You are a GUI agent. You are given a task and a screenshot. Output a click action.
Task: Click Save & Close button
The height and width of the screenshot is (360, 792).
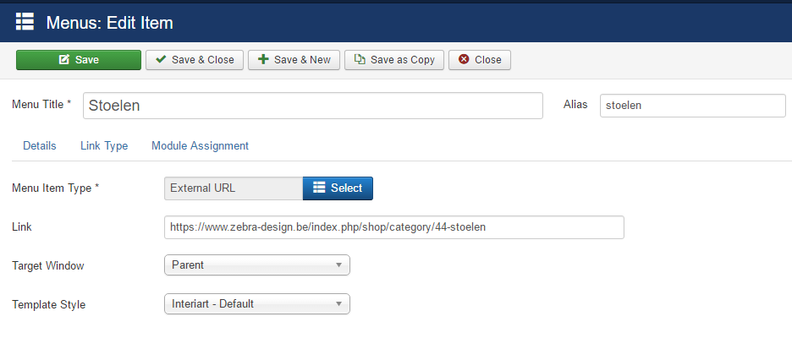(x=195, y=59)
